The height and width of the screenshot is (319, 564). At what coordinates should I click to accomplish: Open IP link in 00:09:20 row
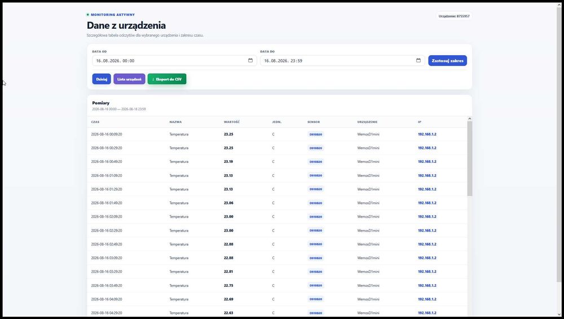(427, 134)
